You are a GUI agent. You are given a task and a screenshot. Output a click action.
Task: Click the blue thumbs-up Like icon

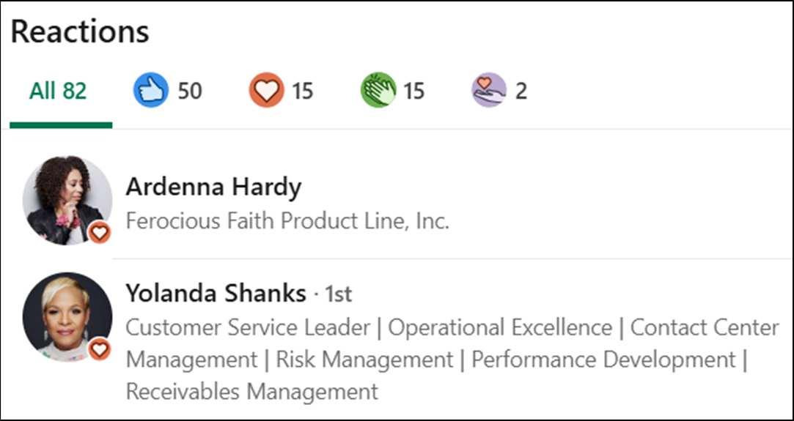click(x=150, y=91)
